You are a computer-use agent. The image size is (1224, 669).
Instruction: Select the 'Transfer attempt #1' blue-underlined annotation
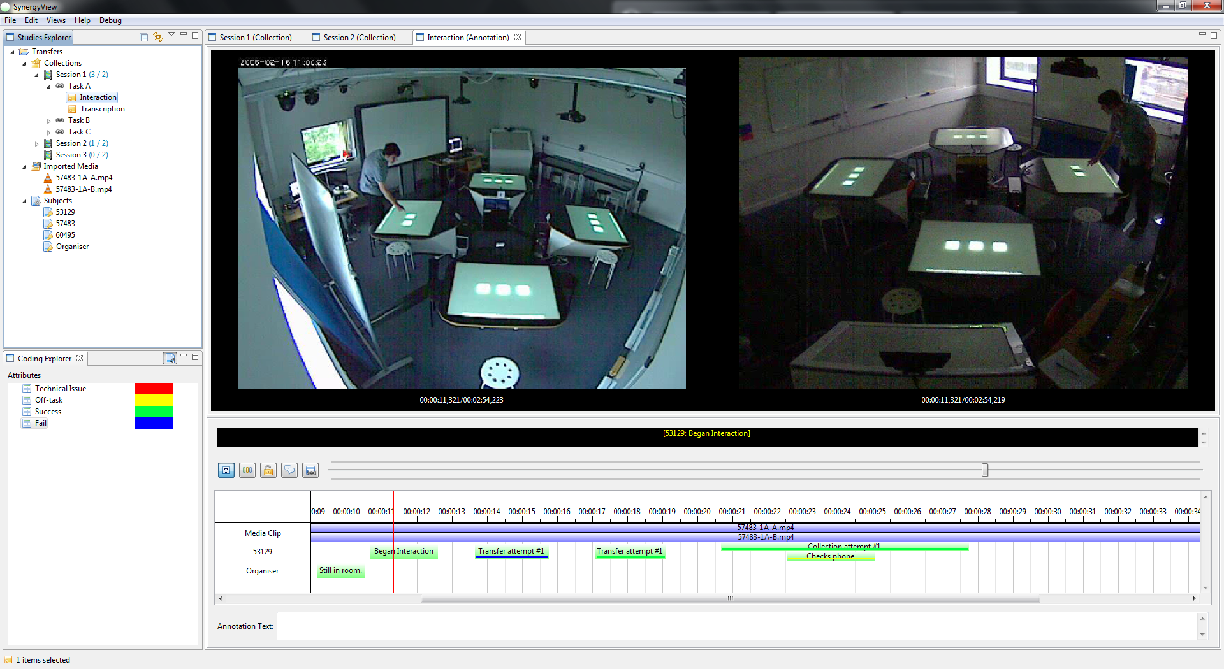point(511,552)
